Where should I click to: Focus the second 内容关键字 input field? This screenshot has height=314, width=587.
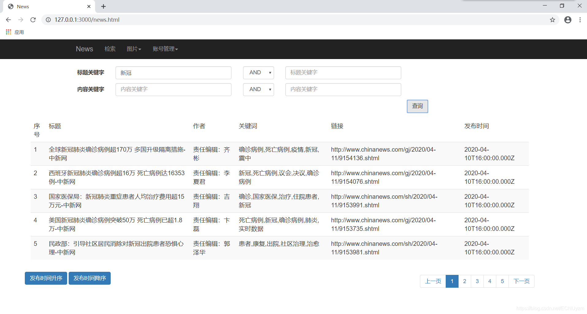point(343,90)
